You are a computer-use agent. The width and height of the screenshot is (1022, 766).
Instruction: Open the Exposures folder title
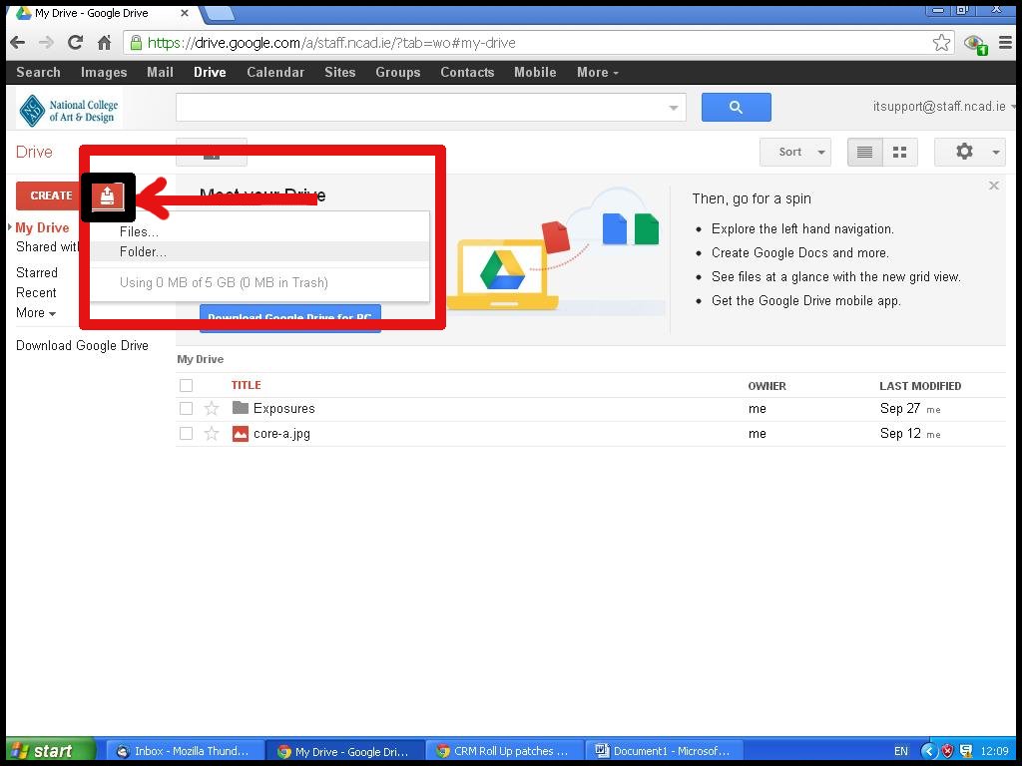[x=284, y=408]
